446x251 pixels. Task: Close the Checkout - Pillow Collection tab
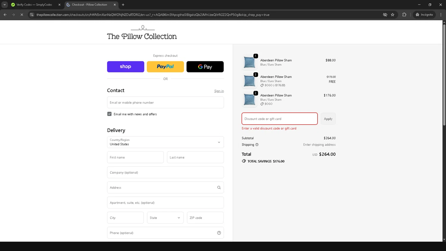pyautogui.click(x=115, y=5)
